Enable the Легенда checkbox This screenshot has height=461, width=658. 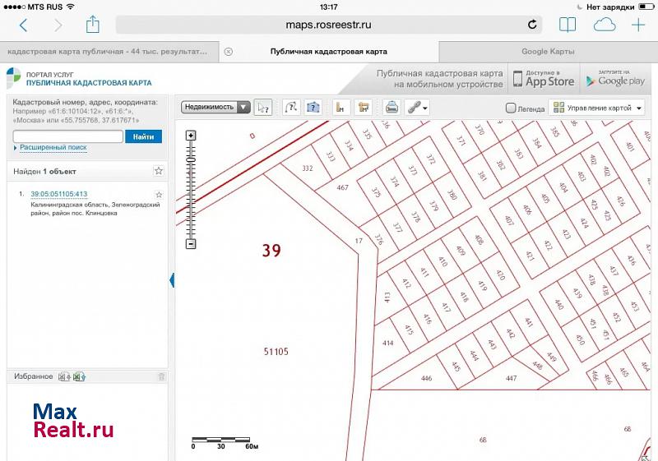[x=511, y=108]
